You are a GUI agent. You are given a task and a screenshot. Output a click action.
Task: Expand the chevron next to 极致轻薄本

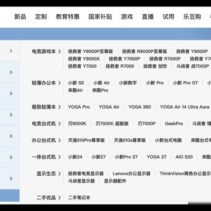[60, 107]
